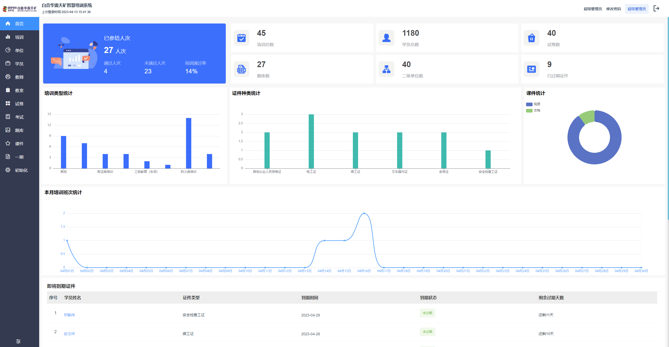Click the logout icon in header

[656, 9]
